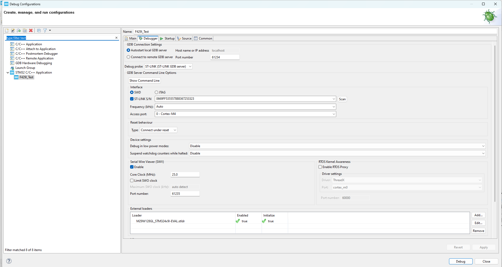Click the Export launch configuration icon

(x=19, y=31)
